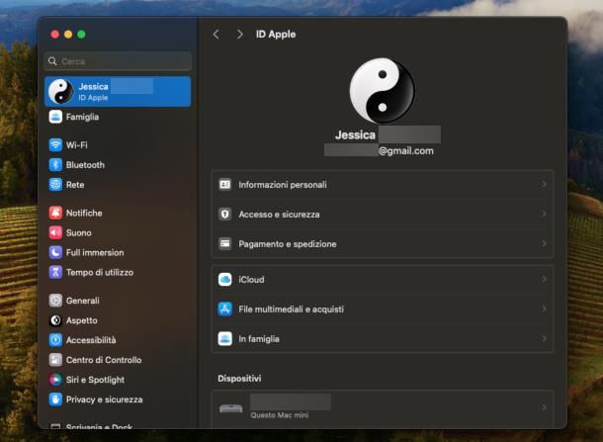Expand the In famiglia chevron

[544, 338]
